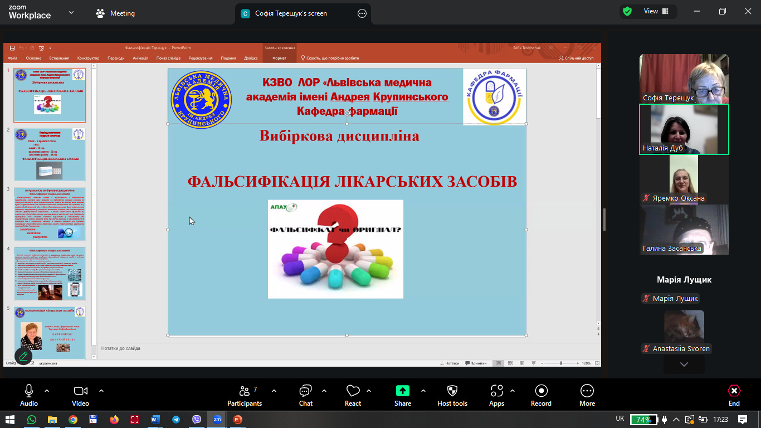Click the green Share screen button

[402, 395]
